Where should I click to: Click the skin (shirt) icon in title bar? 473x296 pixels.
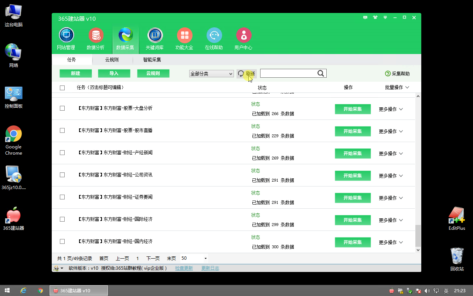click(x=375, y=17)
